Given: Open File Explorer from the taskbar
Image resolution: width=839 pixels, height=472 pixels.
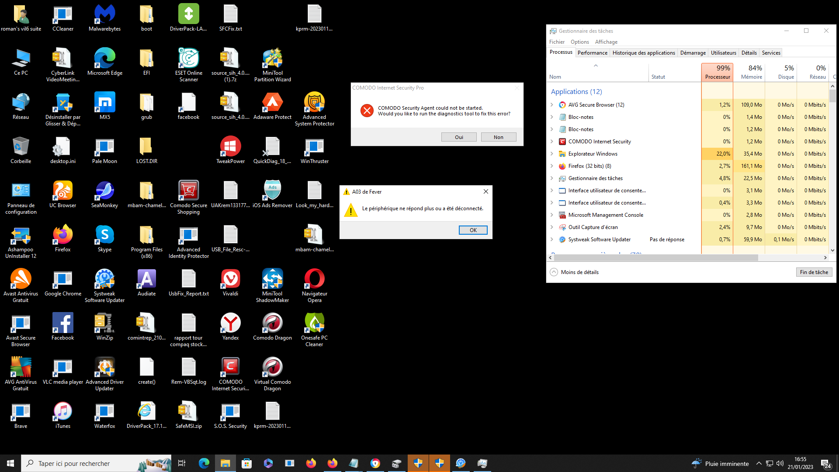Looking at the screenshot, I should [x=225, y=463].
